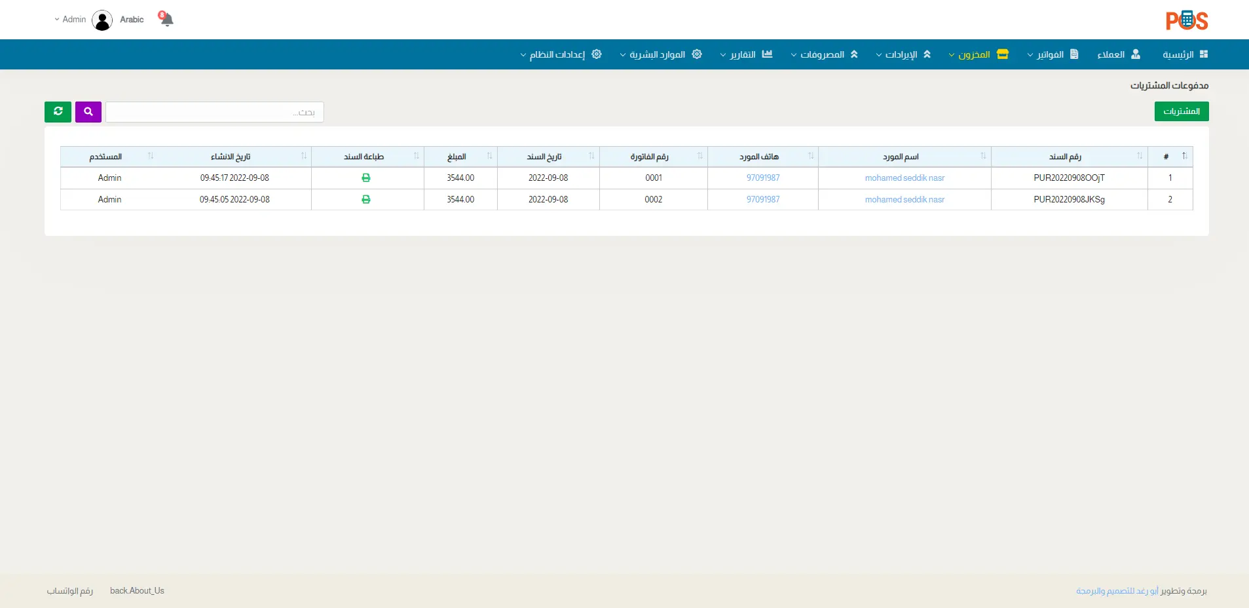Click supplier phone 97091987 in second row
The image size is (1249, 608).
pos(762,200)
